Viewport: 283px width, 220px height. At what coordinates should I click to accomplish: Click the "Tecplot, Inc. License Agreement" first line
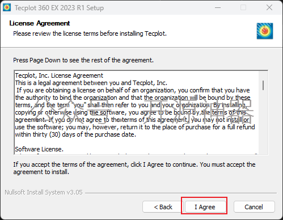[x=59, y=75]
